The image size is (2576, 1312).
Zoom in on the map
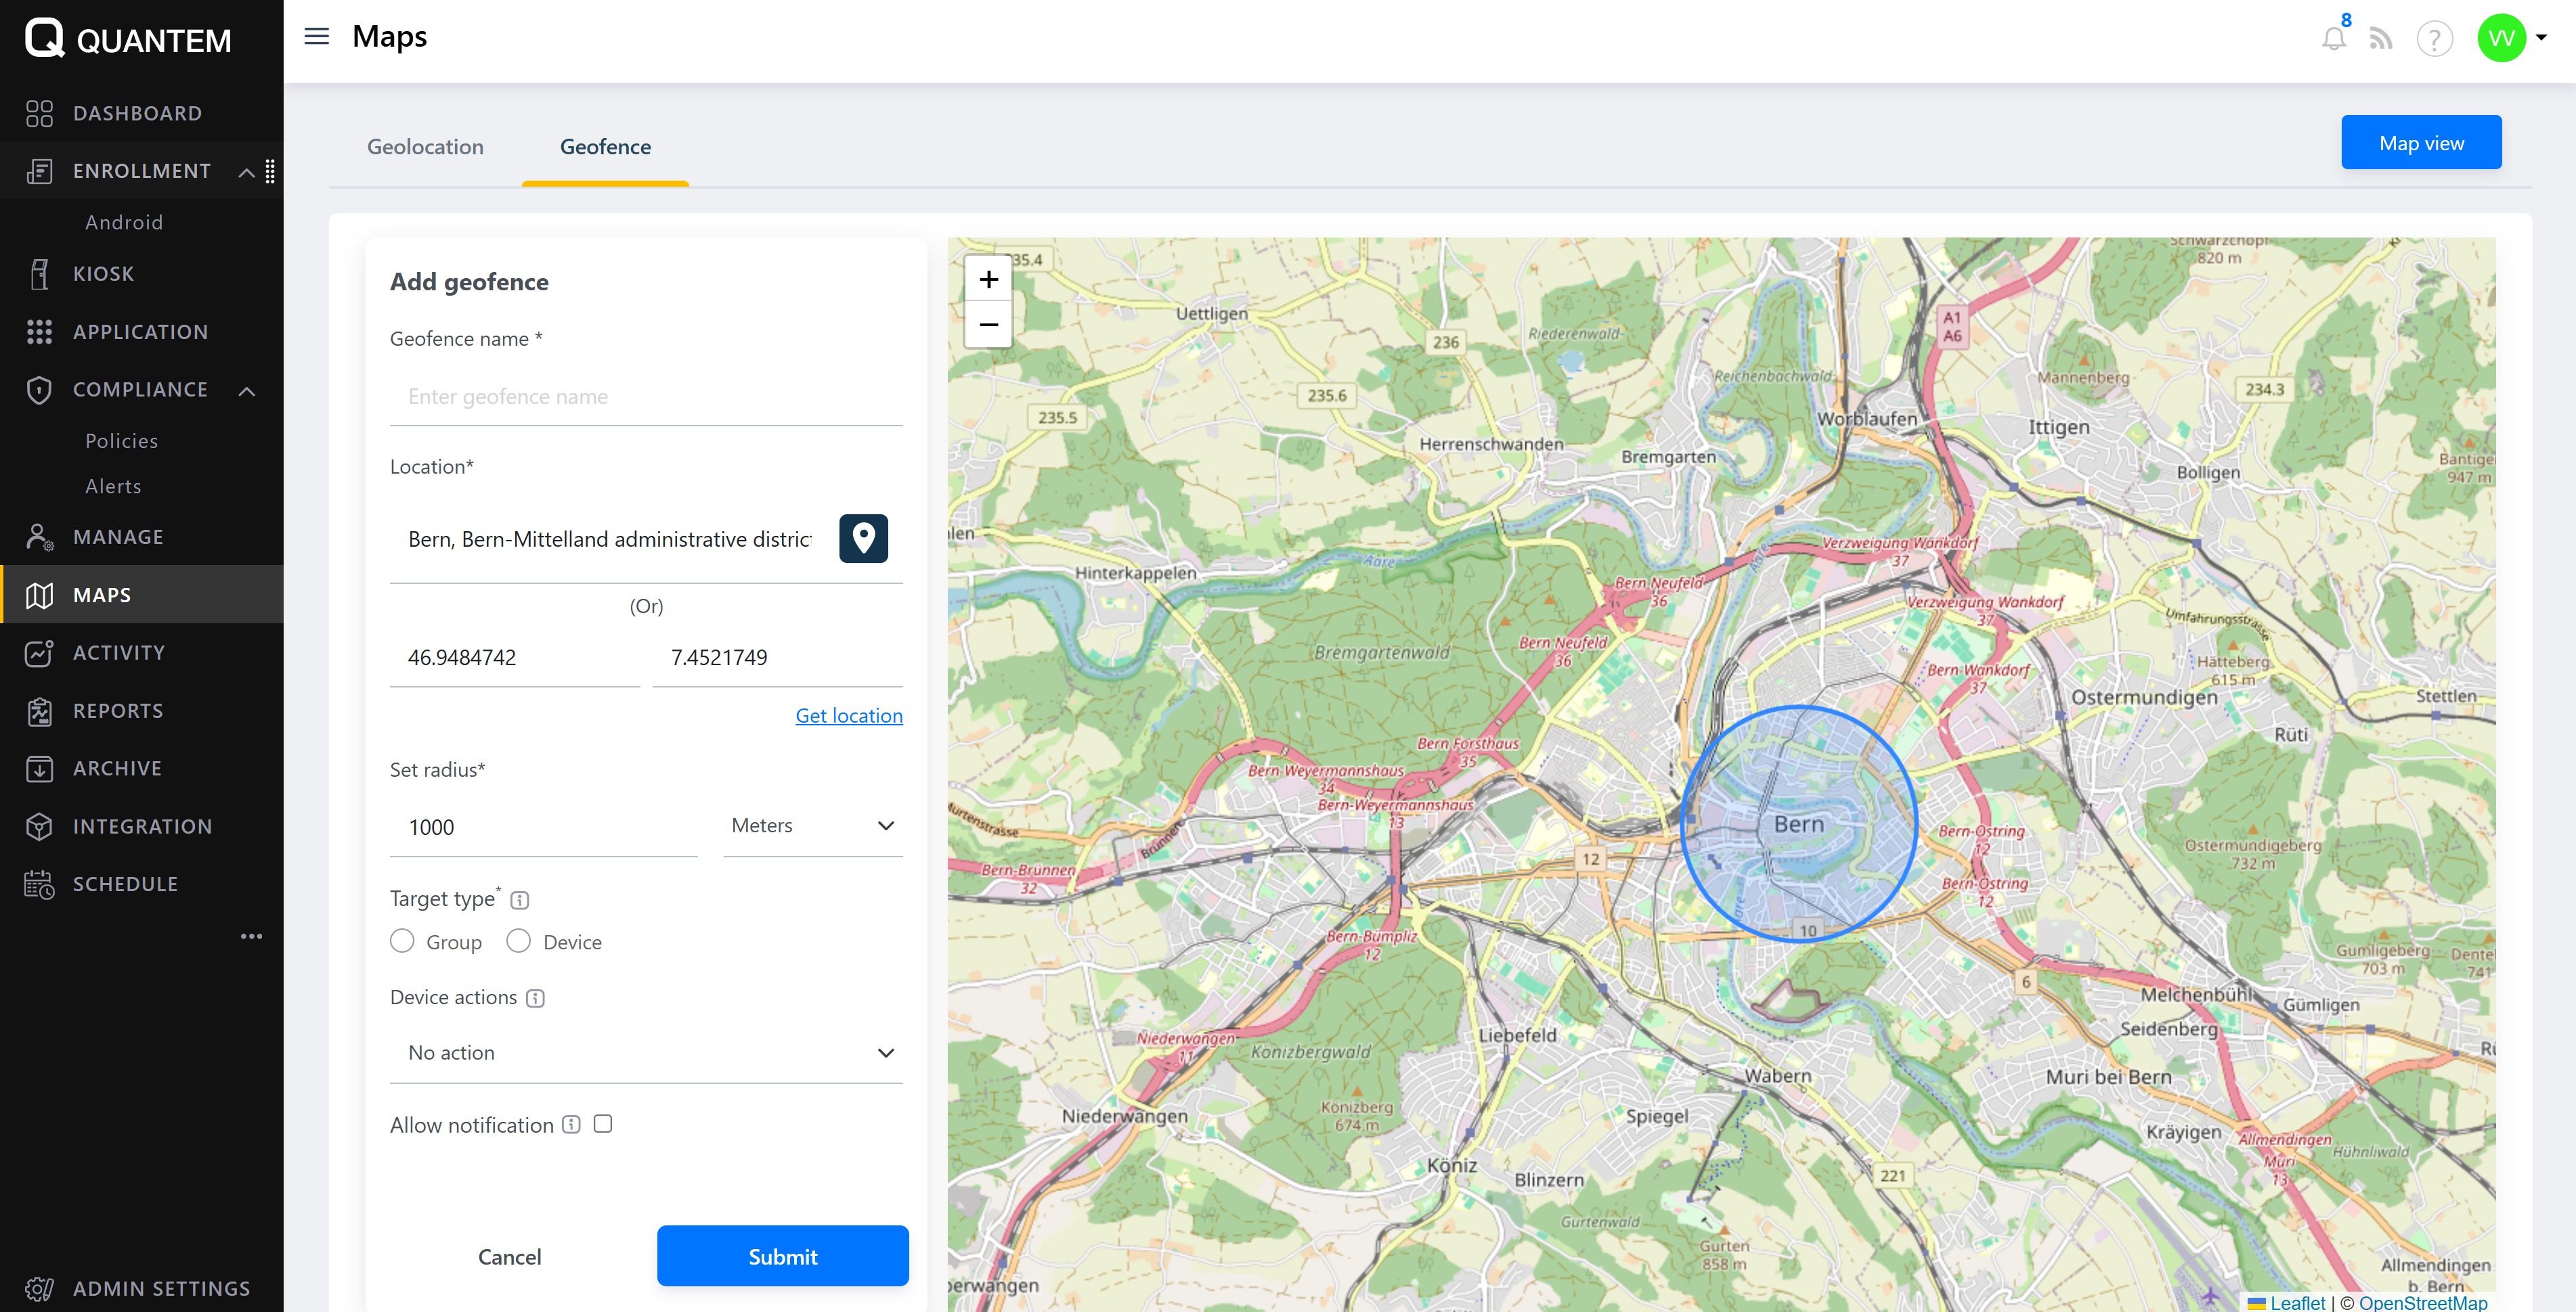tap(988, 279)
